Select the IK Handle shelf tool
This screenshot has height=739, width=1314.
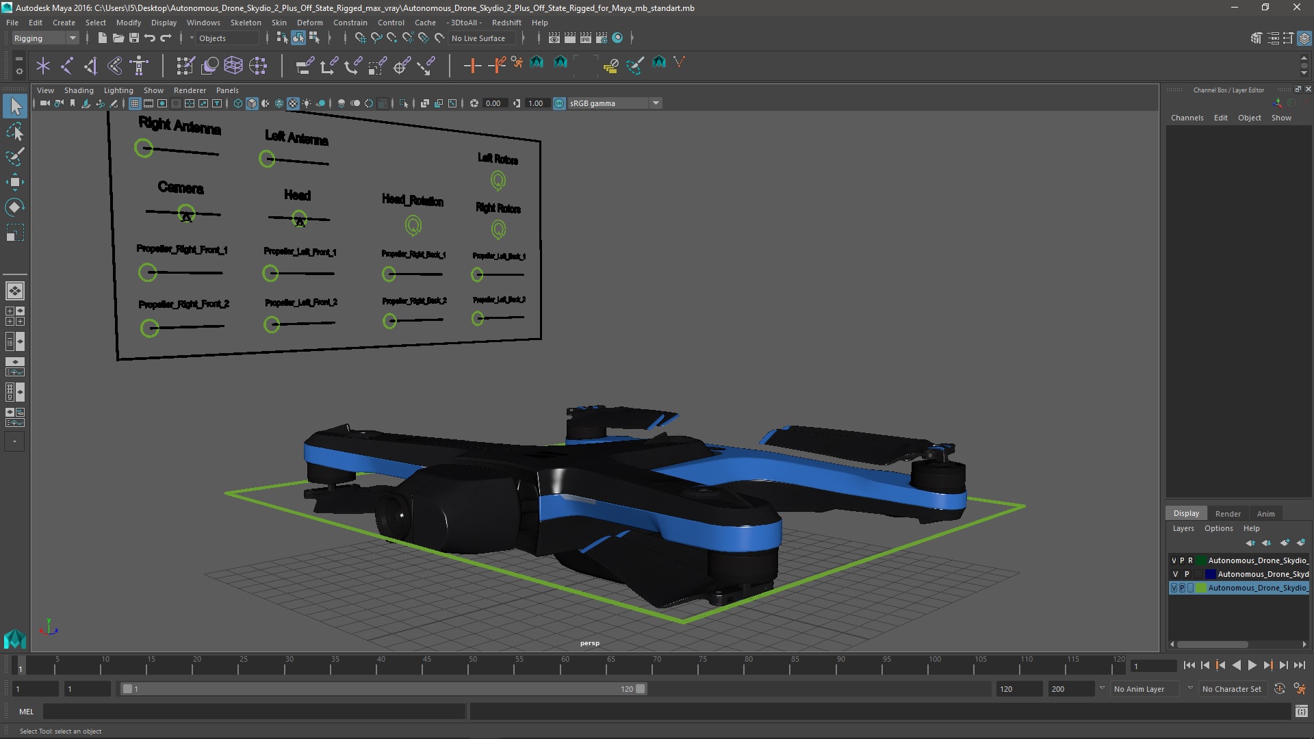point(91,66)
